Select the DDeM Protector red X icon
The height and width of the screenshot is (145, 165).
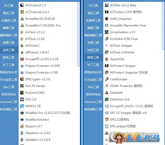coord(107,86)
